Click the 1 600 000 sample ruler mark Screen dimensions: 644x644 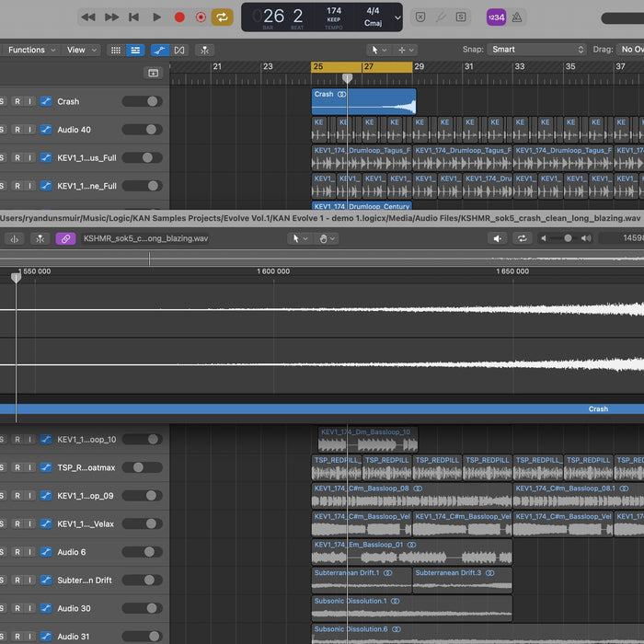click(273, 271)
